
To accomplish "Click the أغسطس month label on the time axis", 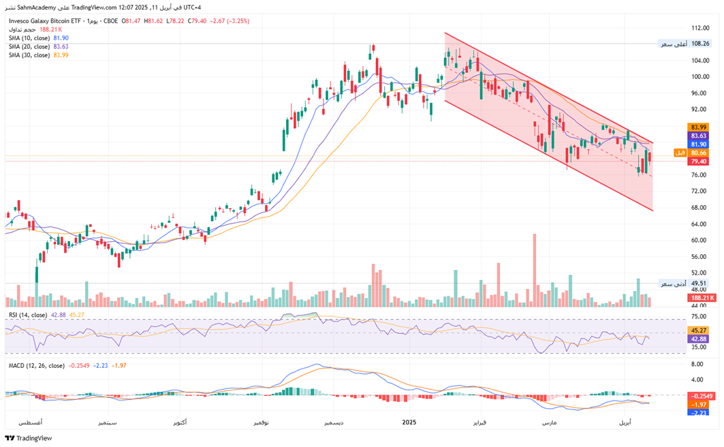I will (x=29, y=422).
